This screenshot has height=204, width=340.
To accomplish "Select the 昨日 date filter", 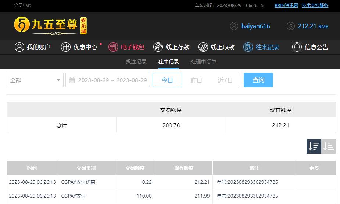I will [x=196, y=80].
